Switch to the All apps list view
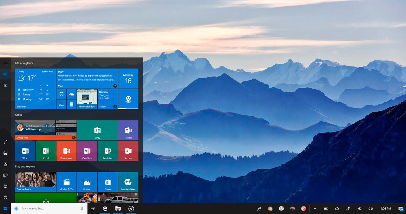406x214 pixels. pos(5,85)
